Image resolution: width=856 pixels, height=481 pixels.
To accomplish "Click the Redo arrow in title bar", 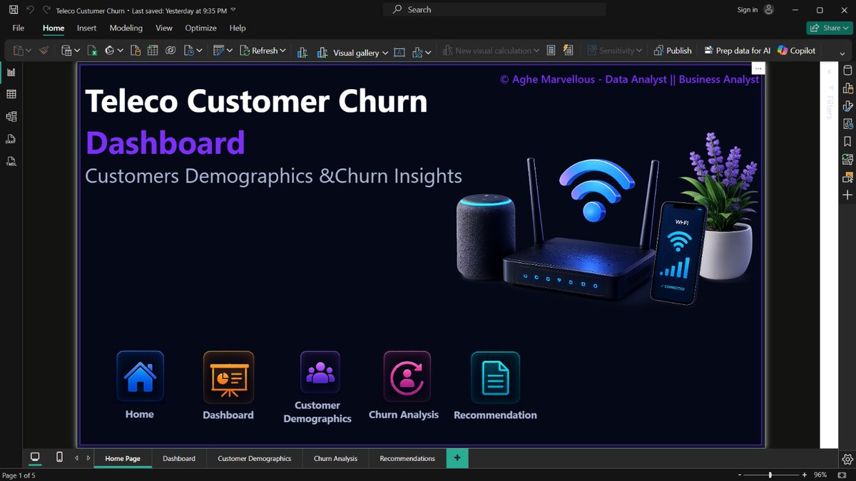I will point(47,10).
